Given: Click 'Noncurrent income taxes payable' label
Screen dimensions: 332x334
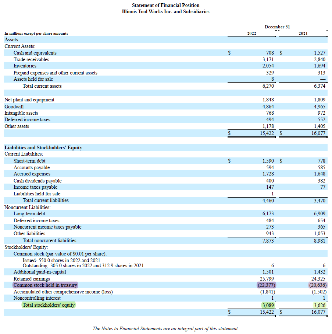Looking at the screenshot, I should coord(47,227).
